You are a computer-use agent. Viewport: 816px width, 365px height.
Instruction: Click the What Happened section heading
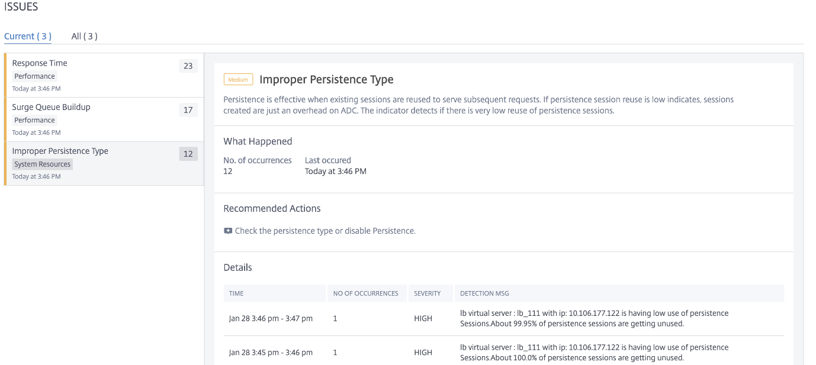click(258, 141)
